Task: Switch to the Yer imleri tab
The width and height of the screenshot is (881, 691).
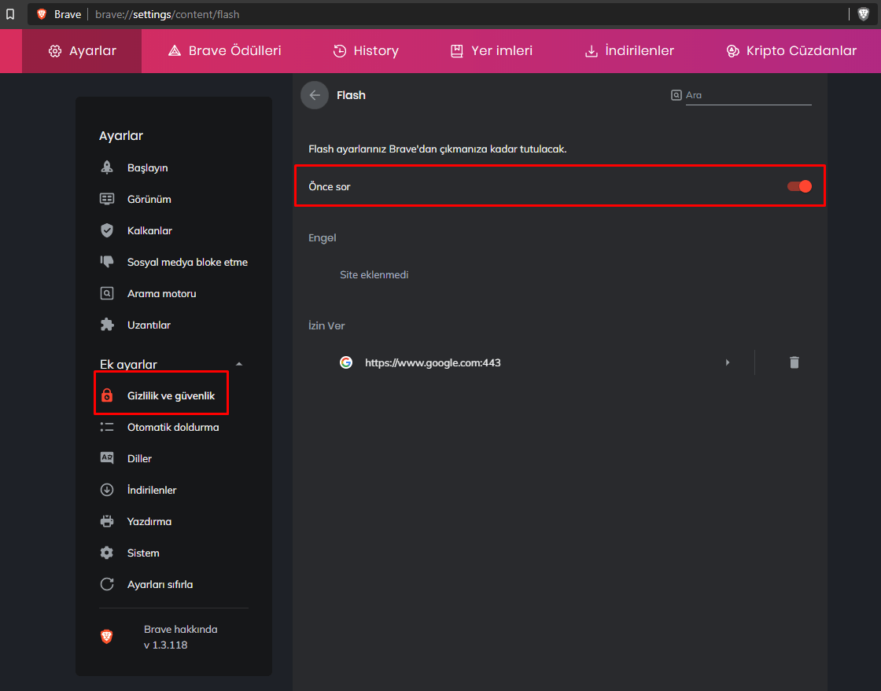Action: 491,50
